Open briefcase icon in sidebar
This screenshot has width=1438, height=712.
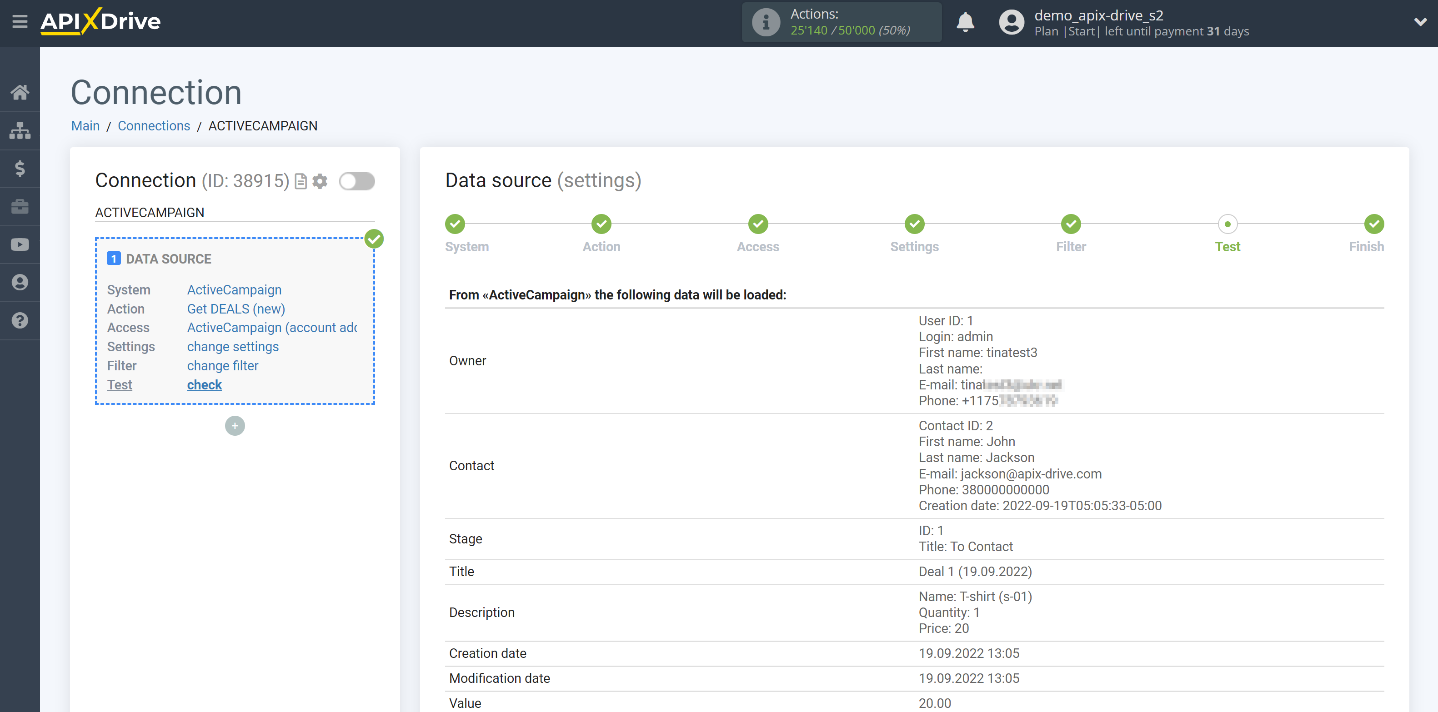(20, 206)
